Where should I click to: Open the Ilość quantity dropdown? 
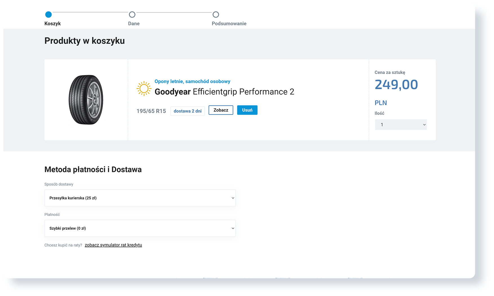(x=401, y=125)
